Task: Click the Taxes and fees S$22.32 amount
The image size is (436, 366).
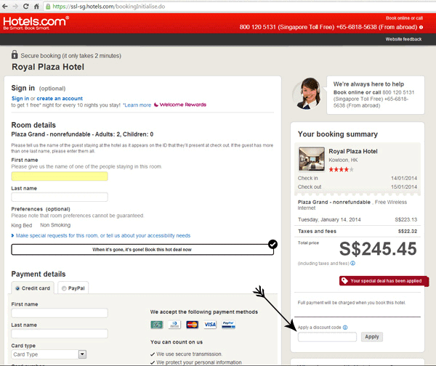Action: tap(408, 231)
